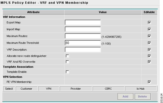163x103 pixels.
Task: Click the Is Hub column header
Action: (140, 89)
